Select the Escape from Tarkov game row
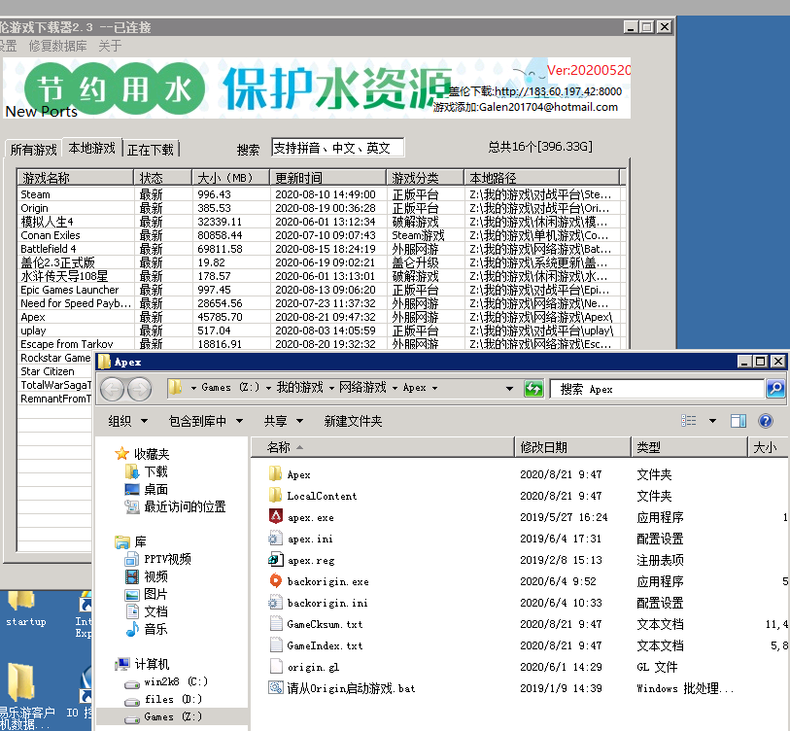Viewport: 790px width, 731px height. tap(321, 344)
